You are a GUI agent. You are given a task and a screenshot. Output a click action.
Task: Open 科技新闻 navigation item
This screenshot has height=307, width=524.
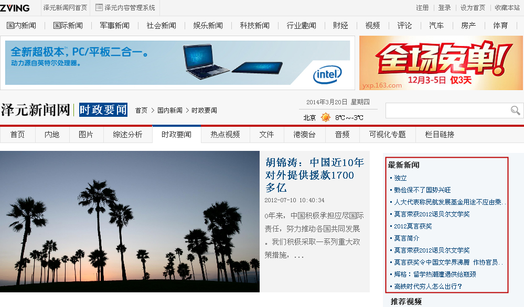coord(254,26)
